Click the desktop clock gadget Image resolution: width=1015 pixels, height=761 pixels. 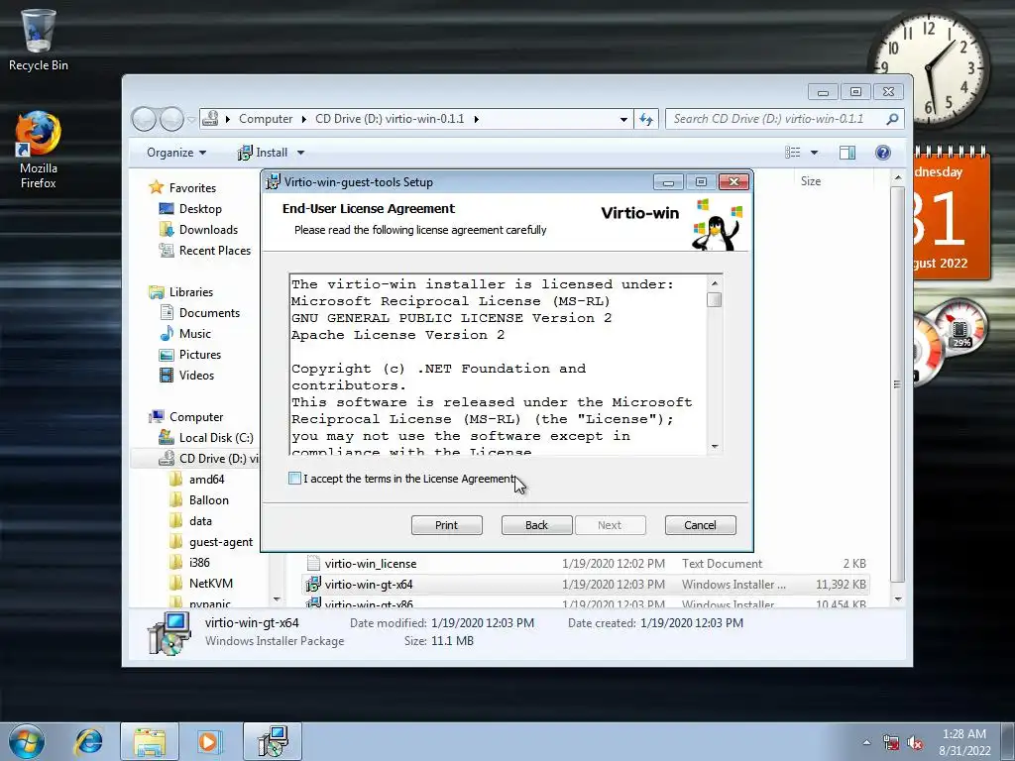(929, 68)
